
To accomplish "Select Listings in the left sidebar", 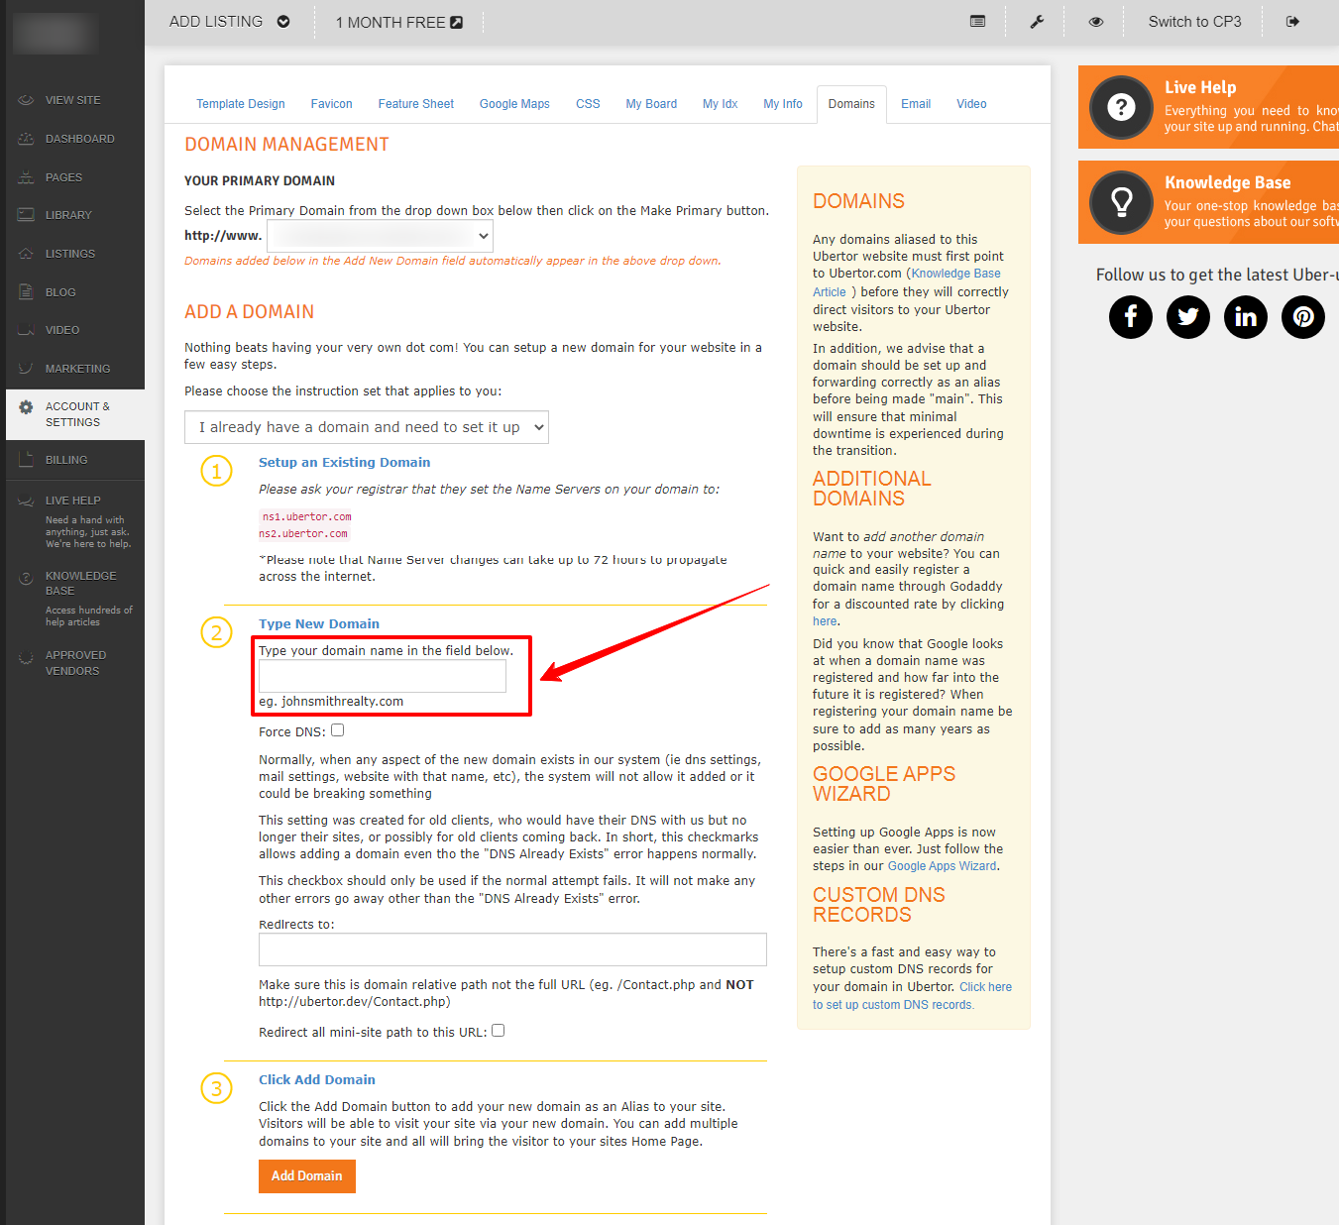I will 70,254.
